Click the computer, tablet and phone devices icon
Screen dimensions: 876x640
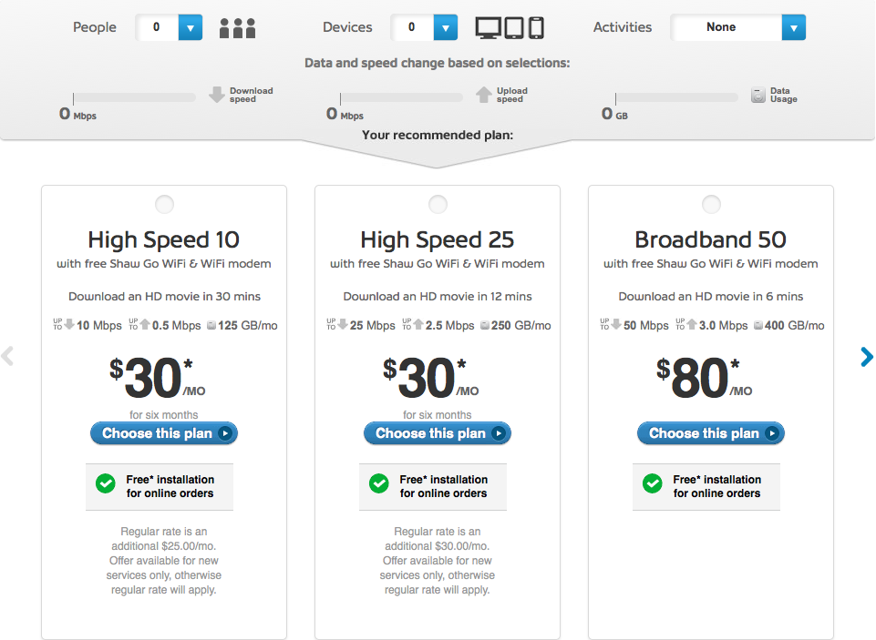click(510, 28)
